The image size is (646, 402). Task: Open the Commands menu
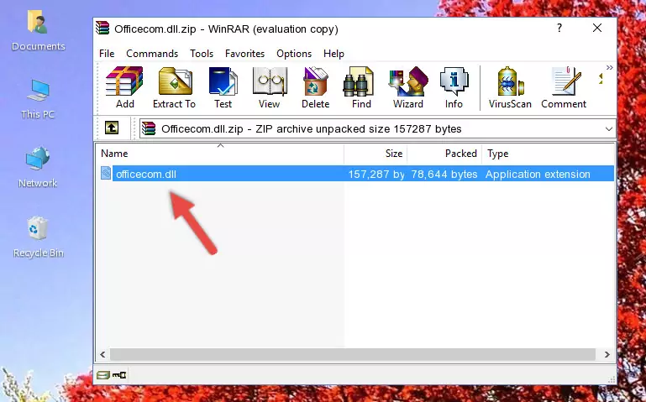[152, 54]
